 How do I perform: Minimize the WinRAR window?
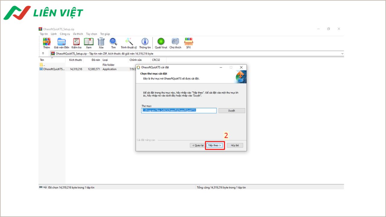318,29
